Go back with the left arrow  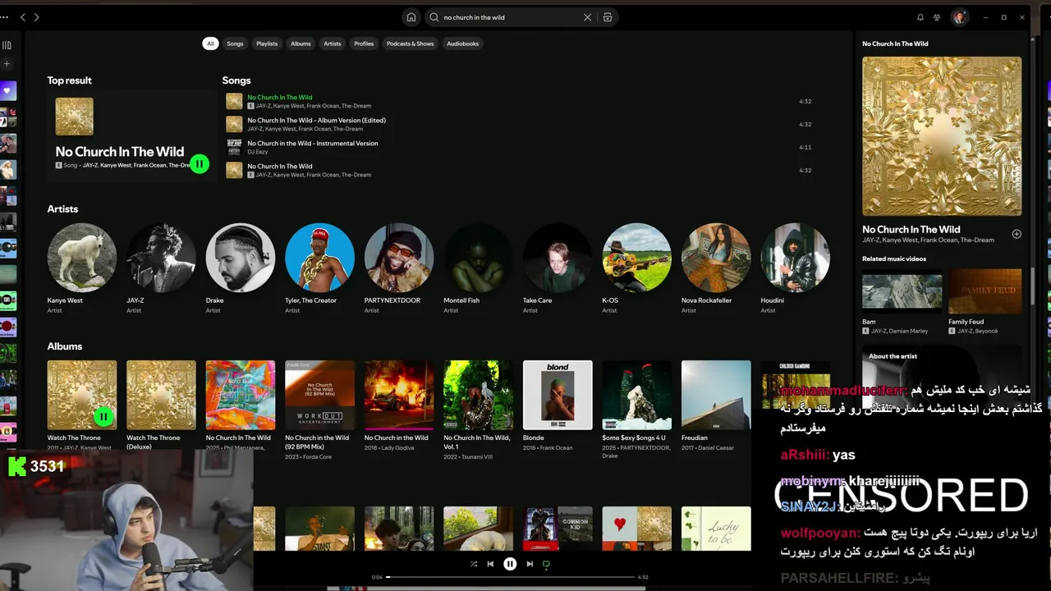click(x=22, y=17)
